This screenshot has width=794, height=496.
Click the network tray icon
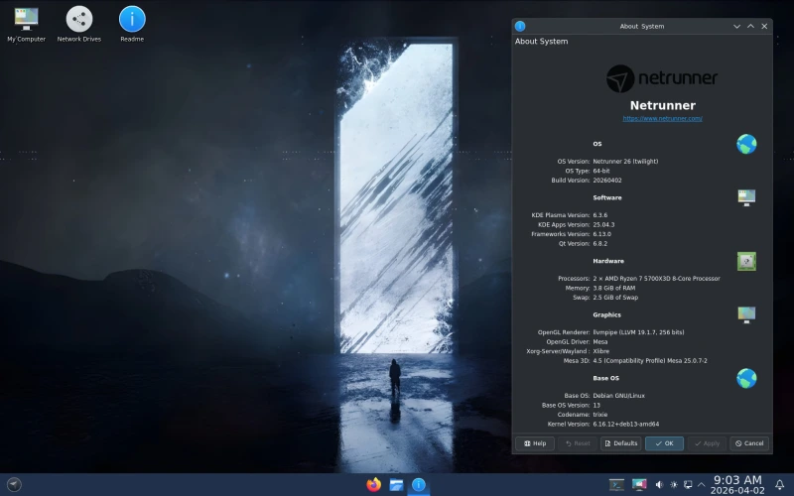(688, 485)
